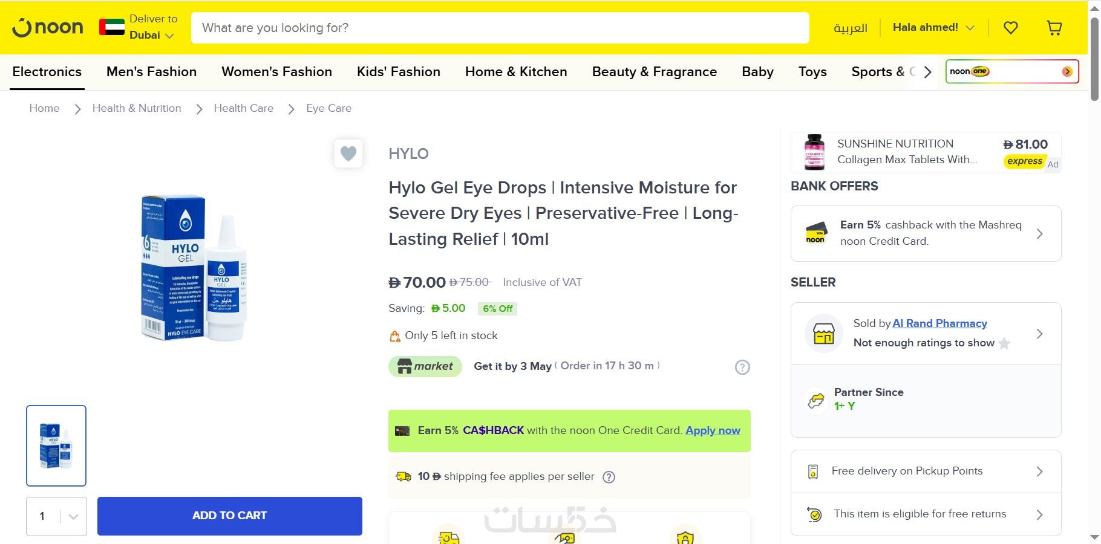The image size is (1101, 544).
Task: Click the shipping fee info icon
Action: tap(609, 477)
